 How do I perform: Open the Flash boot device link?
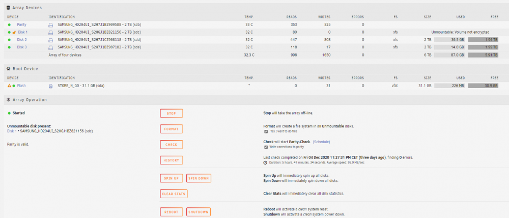point(21,86)
